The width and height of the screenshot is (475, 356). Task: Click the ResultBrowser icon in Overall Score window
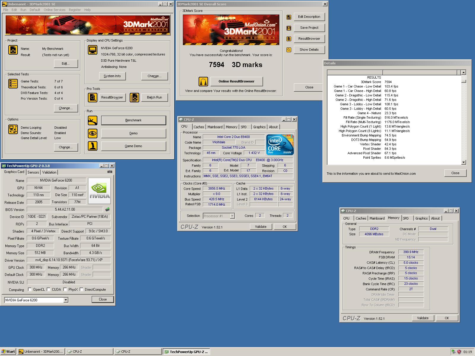[289, 39]
